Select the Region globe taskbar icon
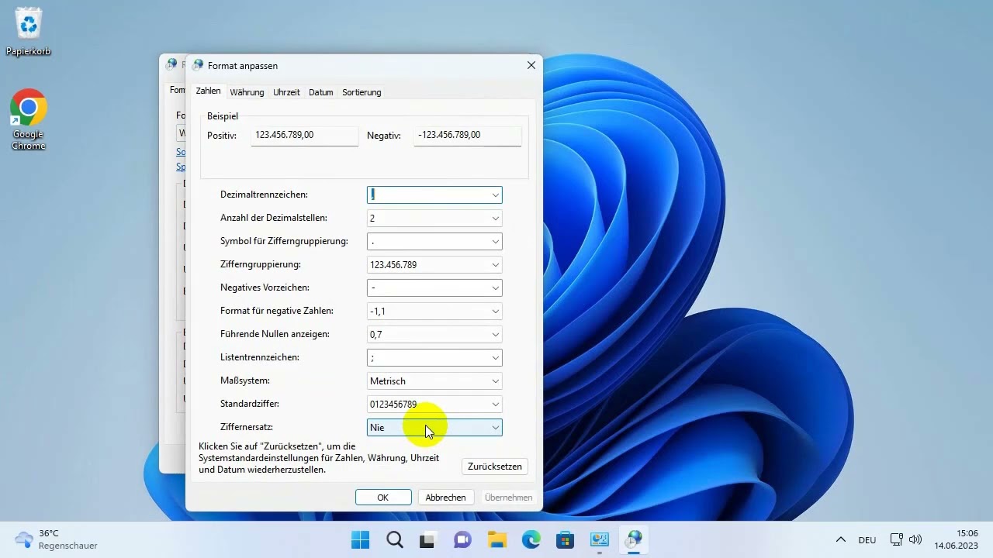 [x=634, y=539]
